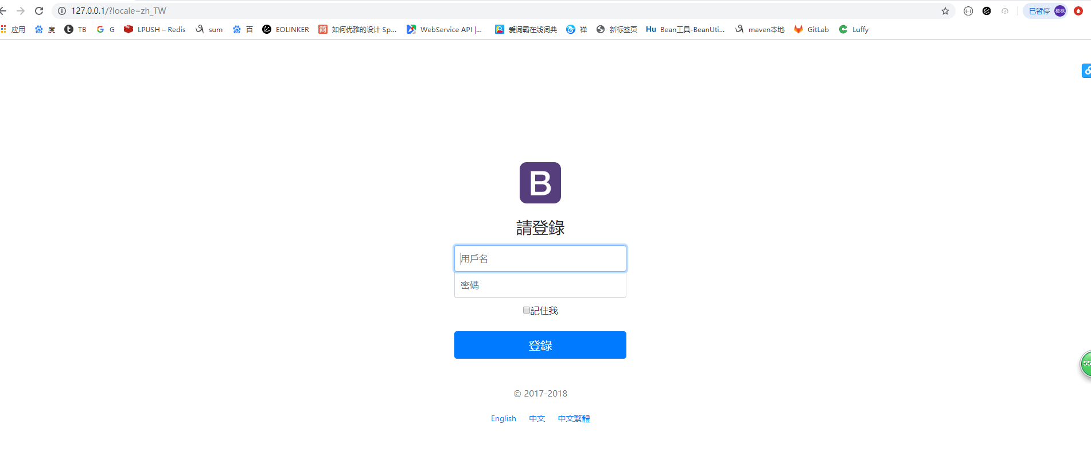Open the Luffy bookmark

coord(854,29)
